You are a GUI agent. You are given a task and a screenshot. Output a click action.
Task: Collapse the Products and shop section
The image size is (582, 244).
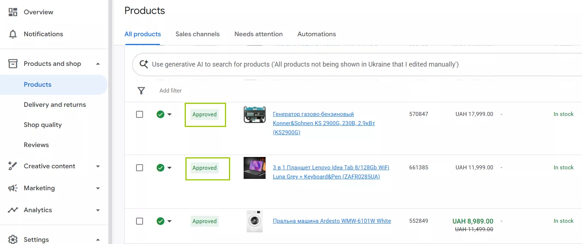[98, 64]
